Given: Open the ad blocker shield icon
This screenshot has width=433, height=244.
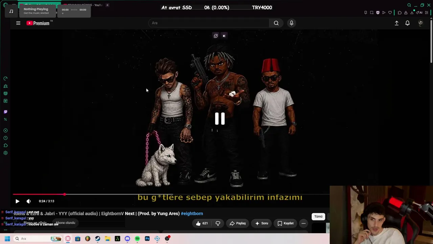Looking at the screenshot, I should pyautogui.click(x=378, y=13).
